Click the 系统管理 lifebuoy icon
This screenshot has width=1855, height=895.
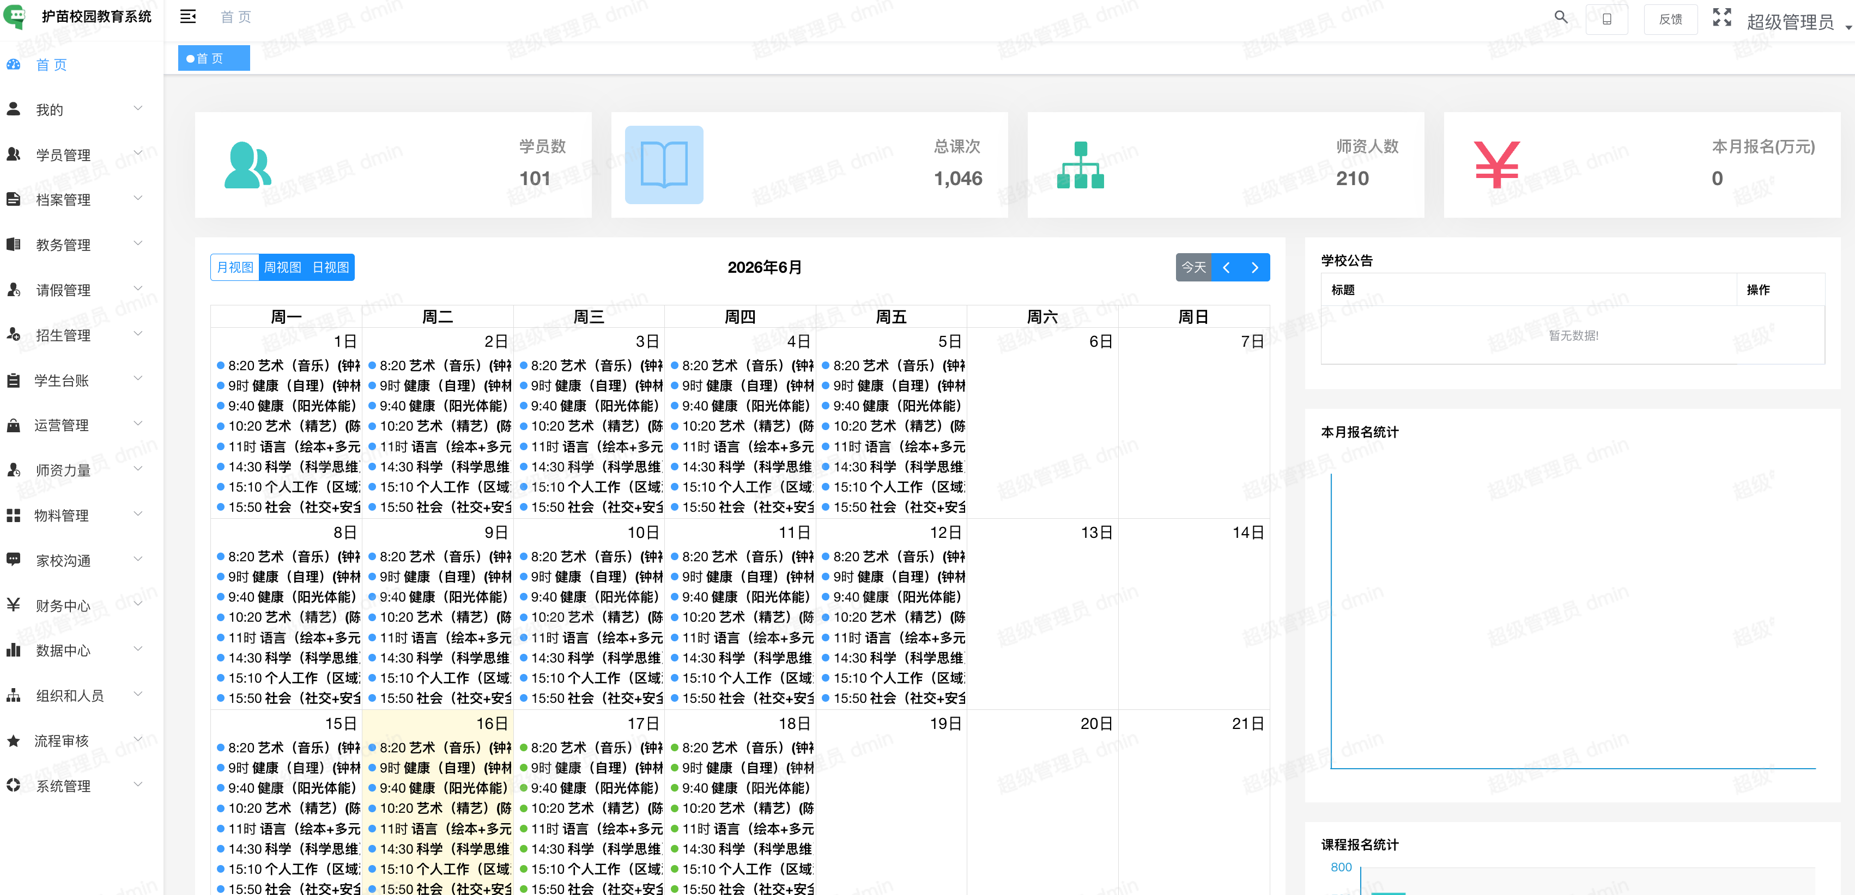point(13,785)
